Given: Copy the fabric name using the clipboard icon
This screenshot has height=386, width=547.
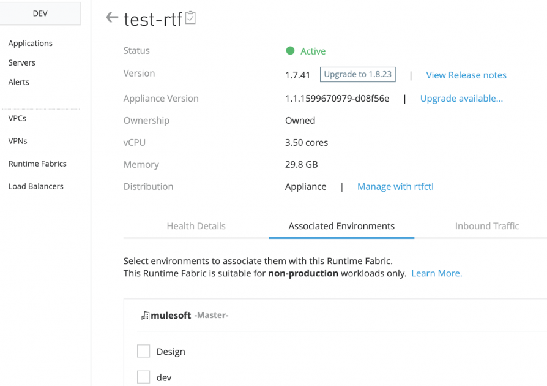Looking at the screenshot, I should [x=190, y=18].
